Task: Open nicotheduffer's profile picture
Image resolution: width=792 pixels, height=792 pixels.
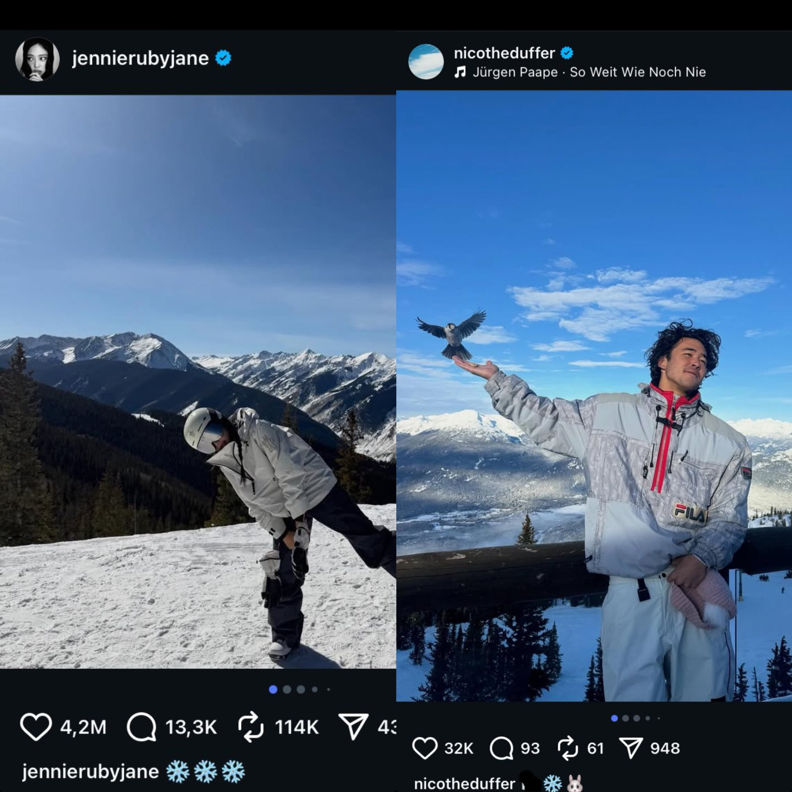Action: point(426,61)
